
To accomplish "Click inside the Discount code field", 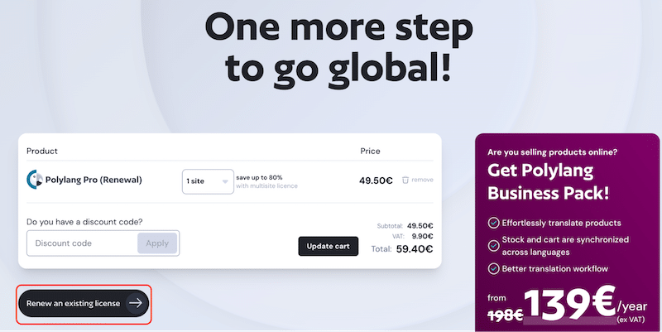I will click(x=82, y=243).
